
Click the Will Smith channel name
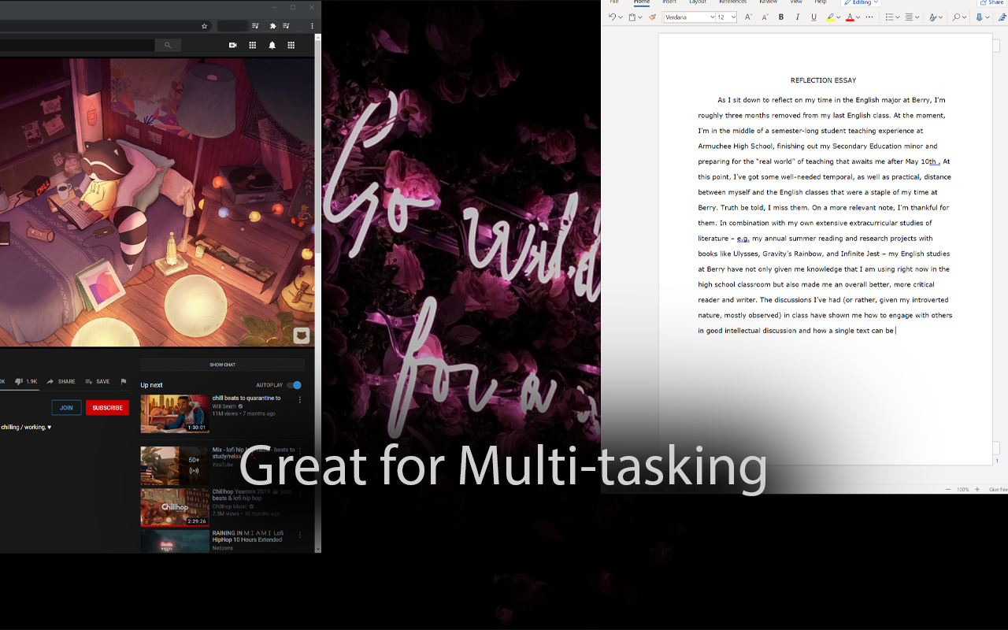(x=224, y=406)
